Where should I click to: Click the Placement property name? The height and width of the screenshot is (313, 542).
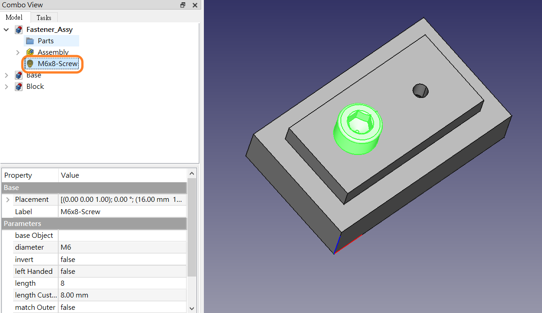coord(32,200)
